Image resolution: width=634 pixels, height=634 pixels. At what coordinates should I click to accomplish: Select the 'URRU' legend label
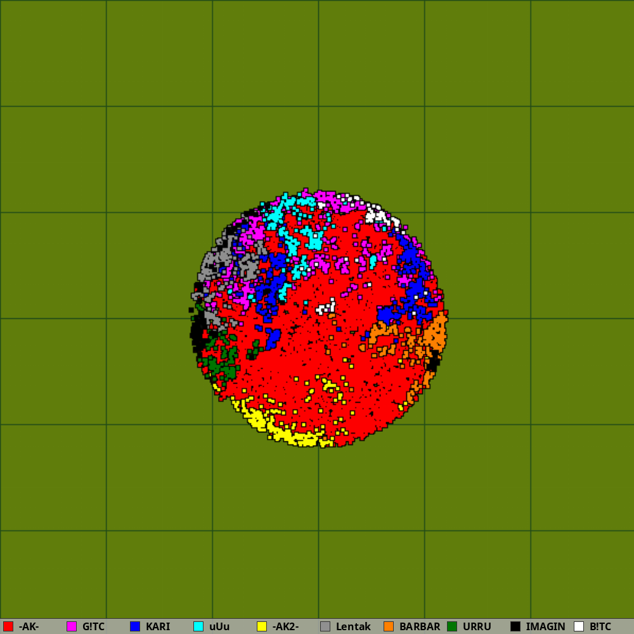point(477,627)
